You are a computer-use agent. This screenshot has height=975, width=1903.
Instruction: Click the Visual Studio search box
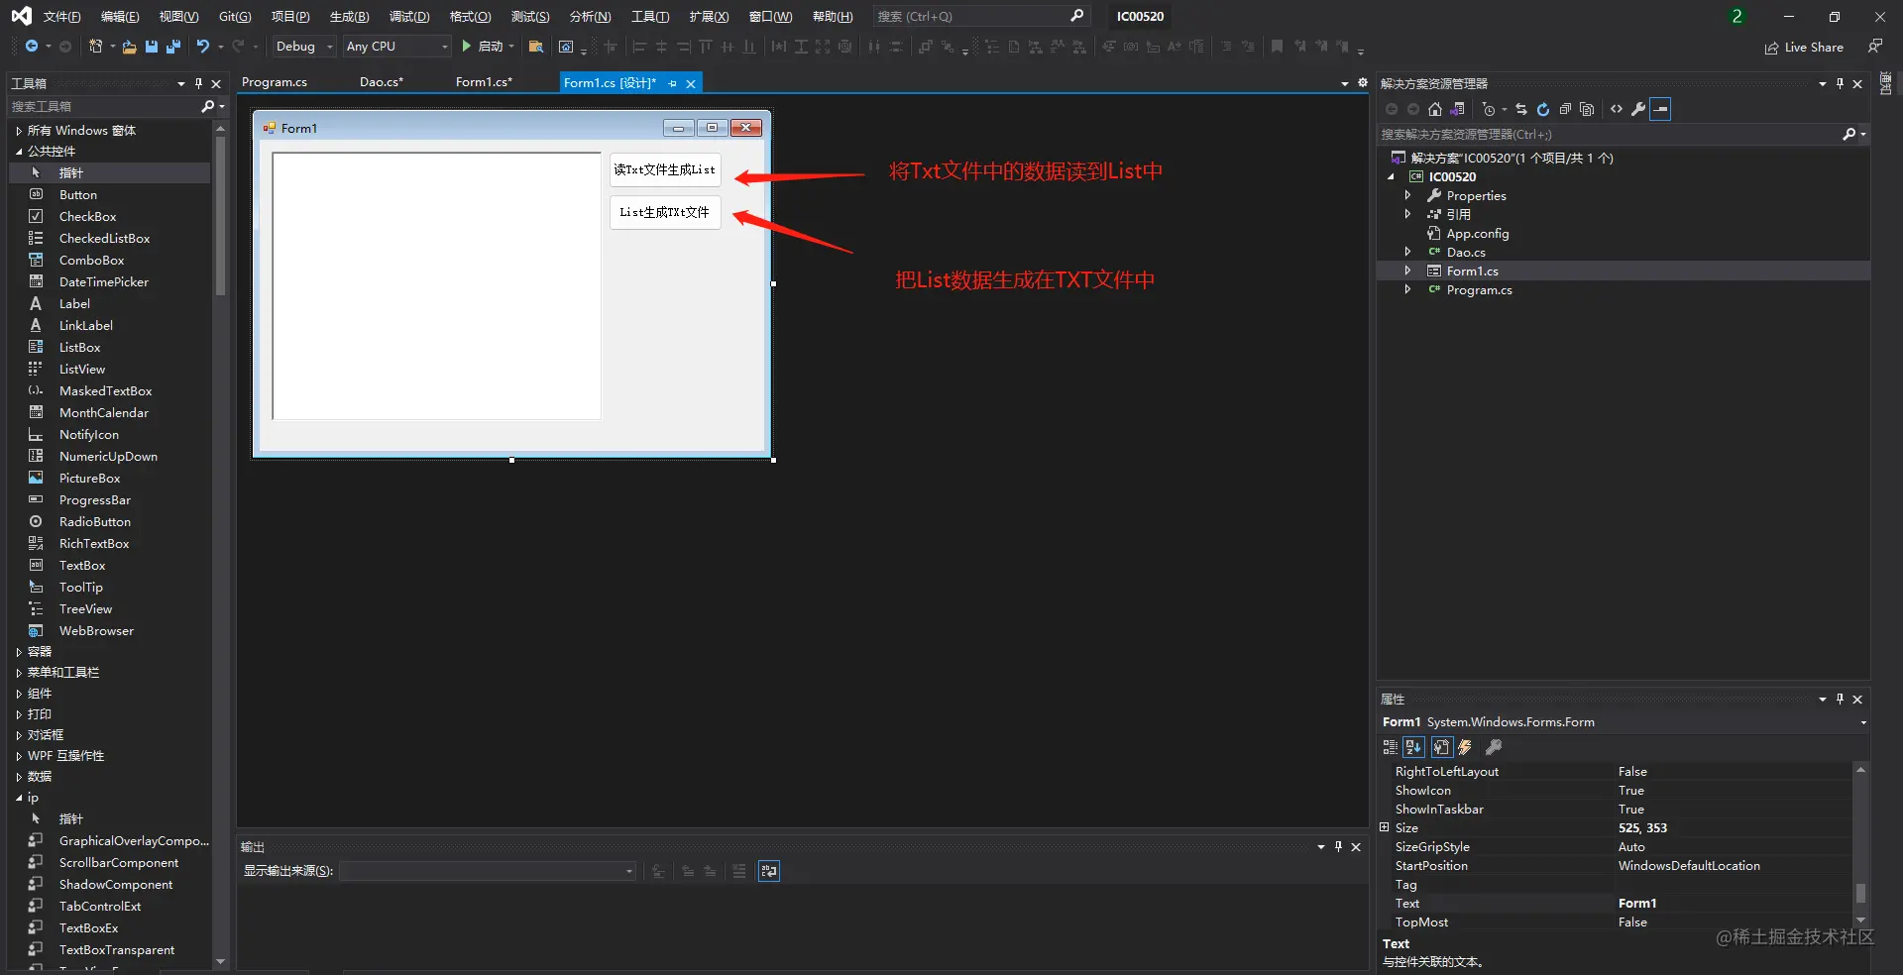(x=980, y=16)
